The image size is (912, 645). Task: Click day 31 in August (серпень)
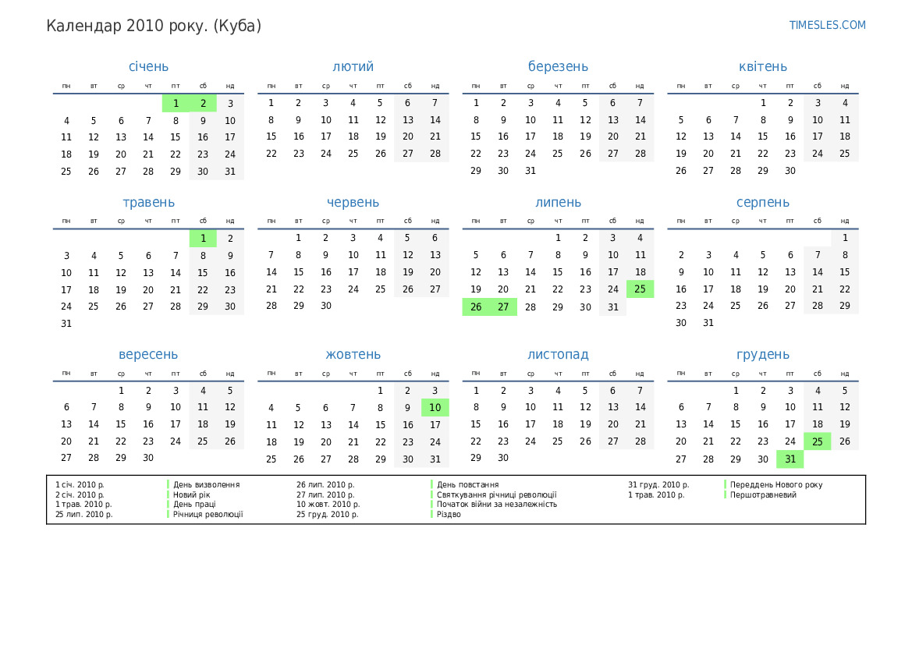(708, 323)
